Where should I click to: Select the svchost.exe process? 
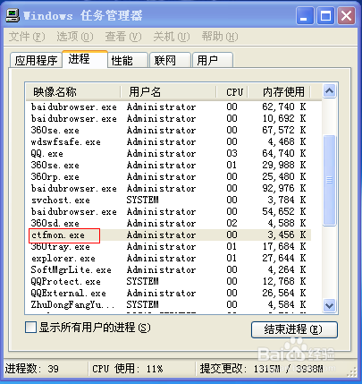pyautogui.click(x=168, y=200)
